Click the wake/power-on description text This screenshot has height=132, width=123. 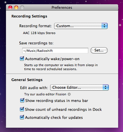[x=61, y=67]
